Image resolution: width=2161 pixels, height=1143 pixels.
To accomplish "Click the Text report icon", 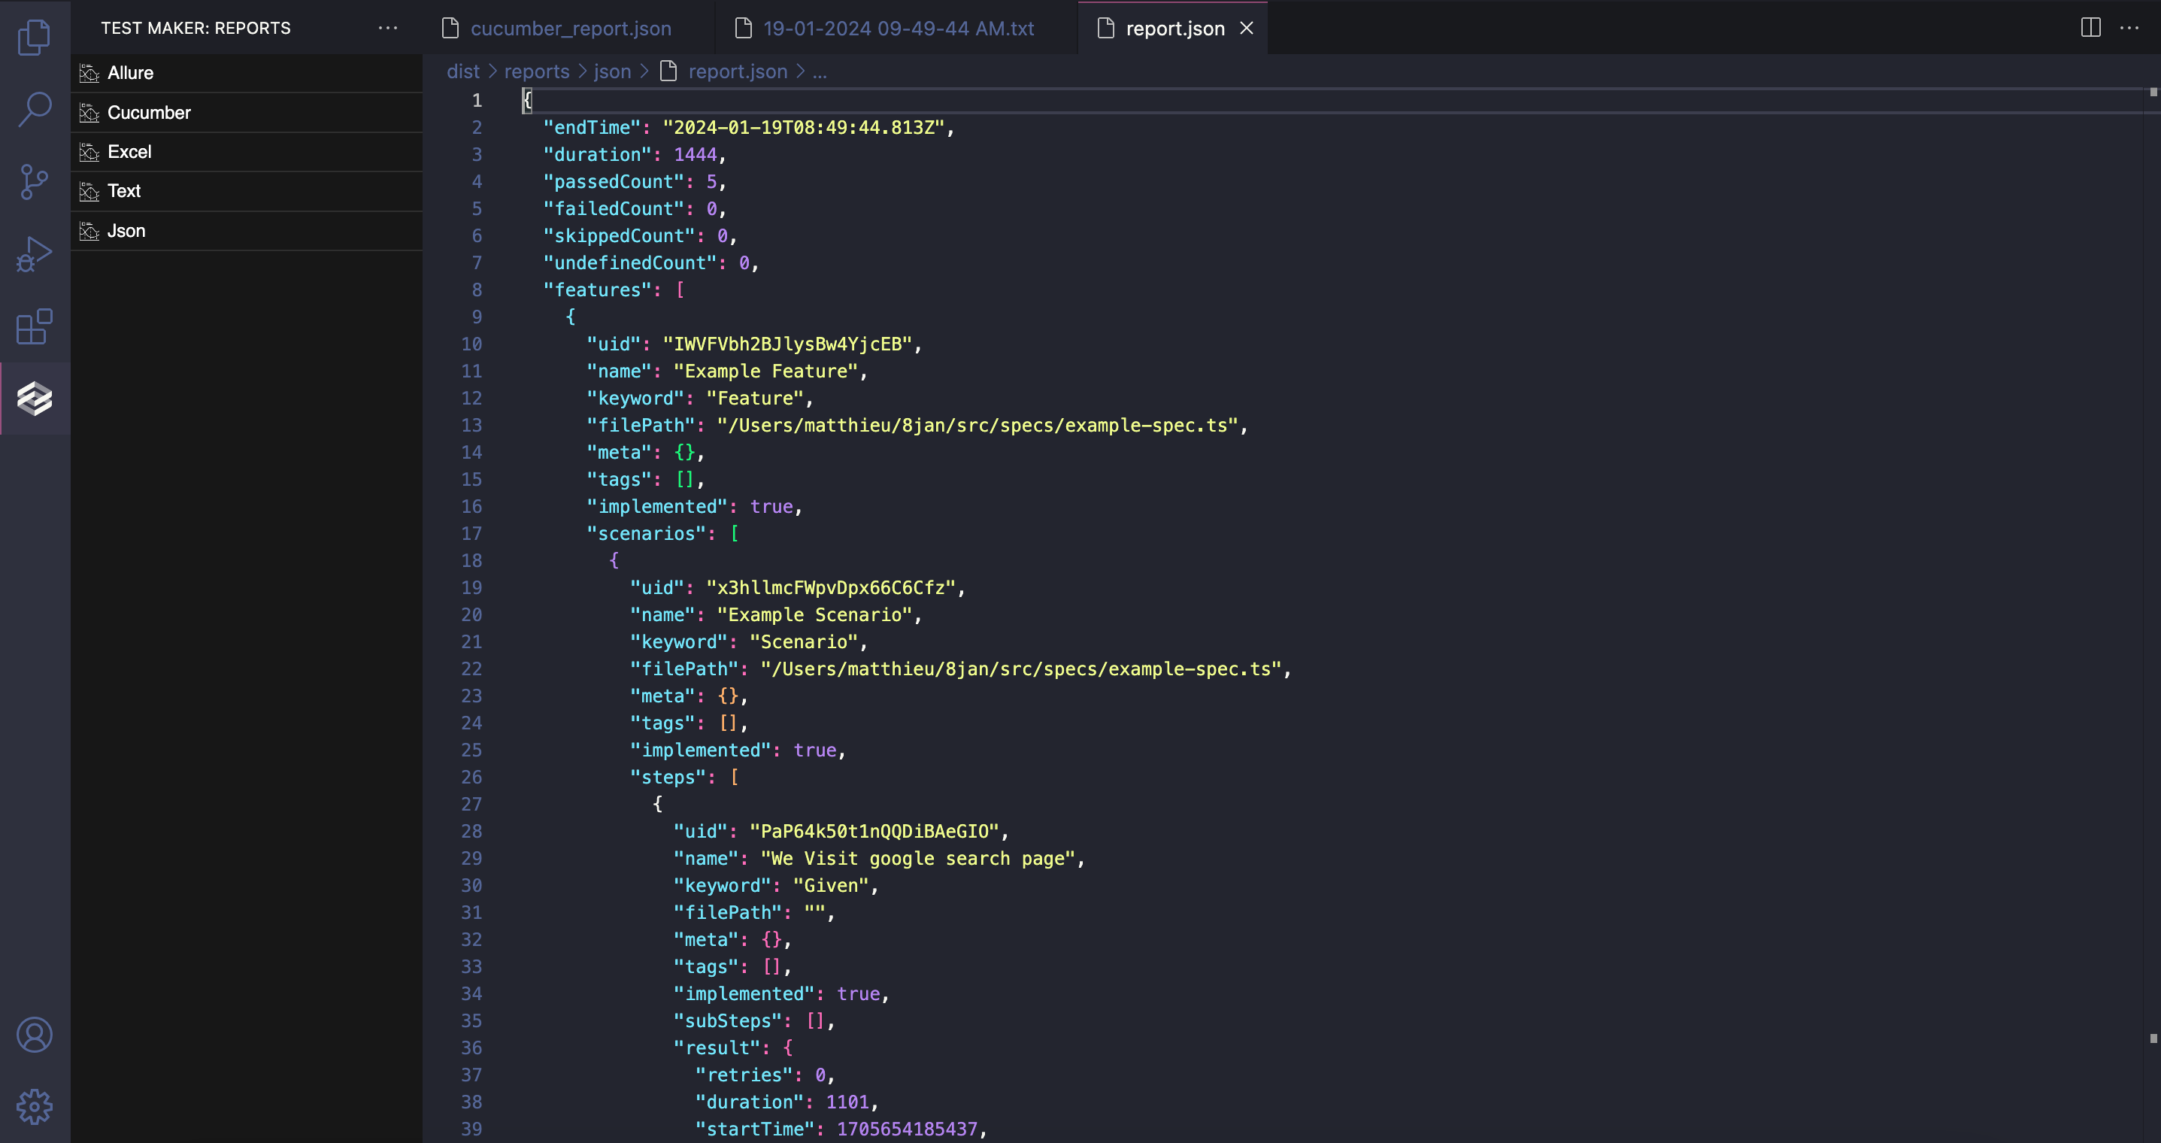I will coord(89,192).
